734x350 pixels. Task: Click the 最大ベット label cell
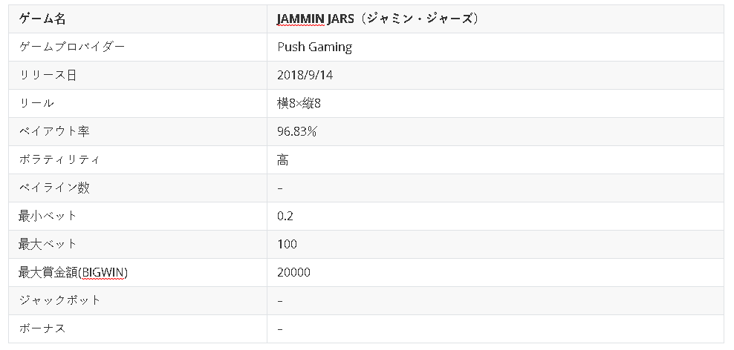click(x=137, y=244)
